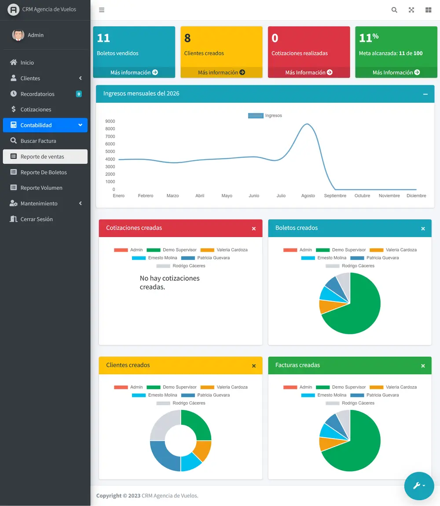Toggle Patricia Guevara legend in Clientes creados
Image resolution: width=440 pixels, height=506 pixels.
[205, 395]
